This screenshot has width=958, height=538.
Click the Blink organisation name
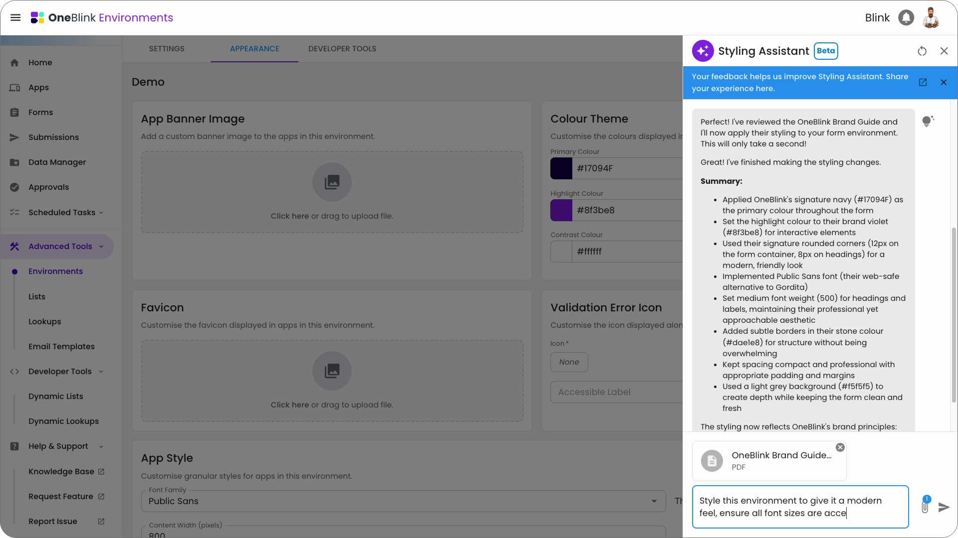[x=877, y=18]
